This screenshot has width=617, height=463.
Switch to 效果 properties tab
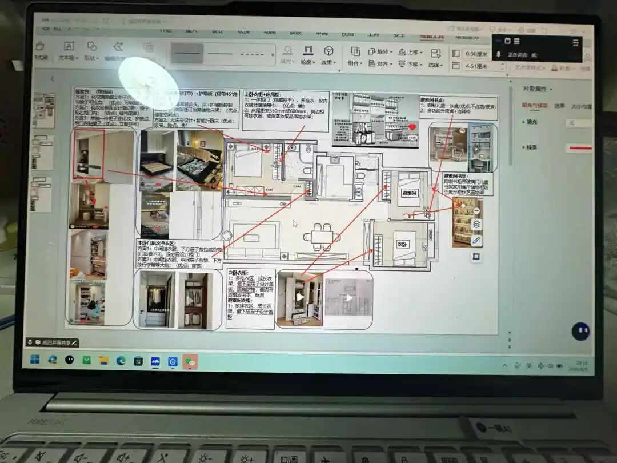(x=559, y=106)
